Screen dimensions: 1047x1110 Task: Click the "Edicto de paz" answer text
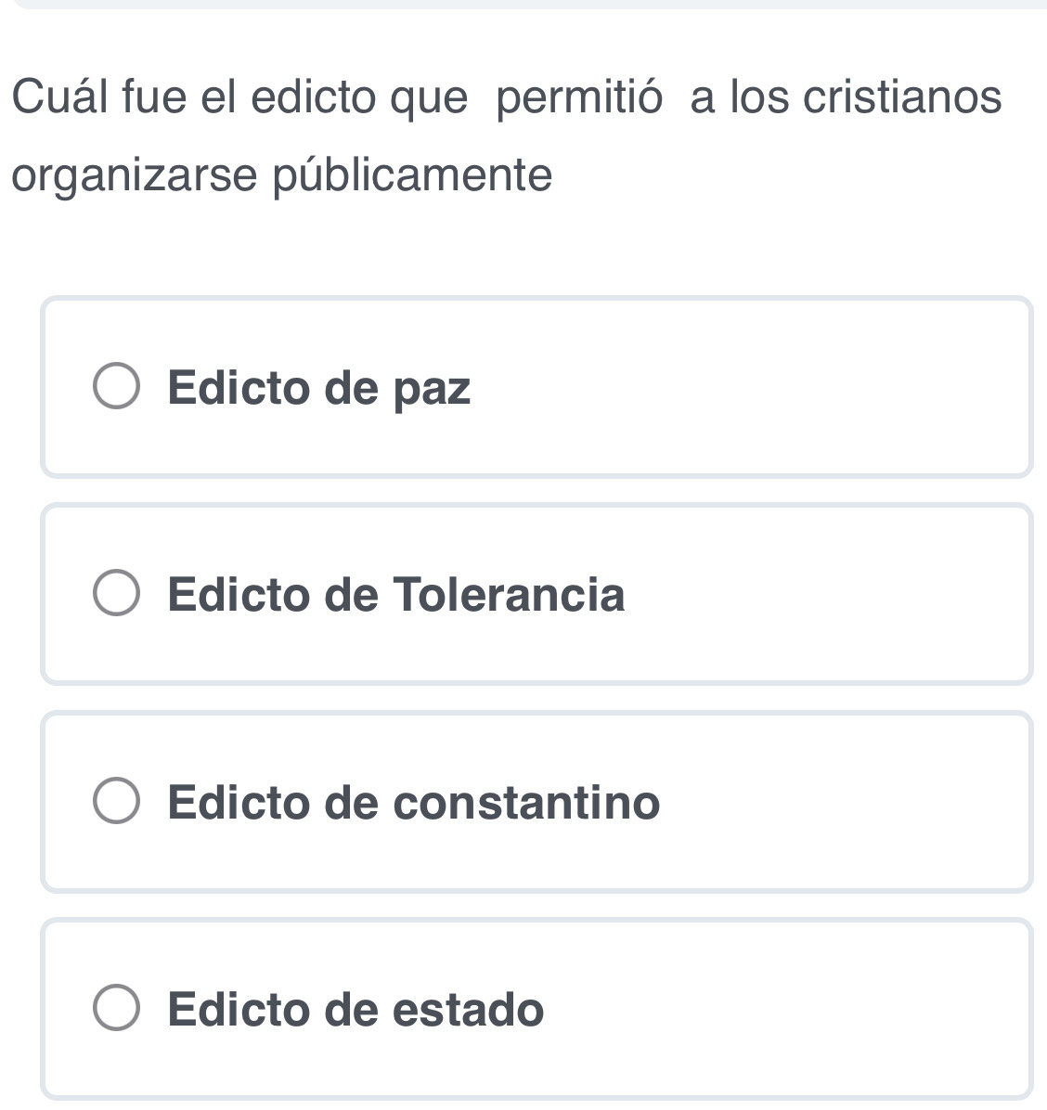[319, 388]
